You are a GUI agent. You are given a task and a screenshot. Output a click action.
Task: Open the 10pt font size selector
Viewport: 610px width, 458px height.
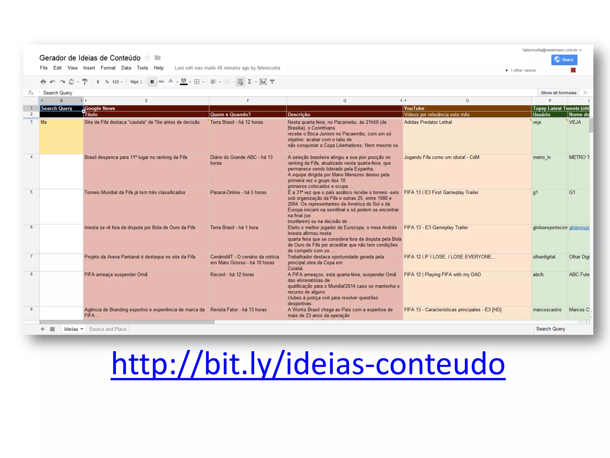(136, 82)
